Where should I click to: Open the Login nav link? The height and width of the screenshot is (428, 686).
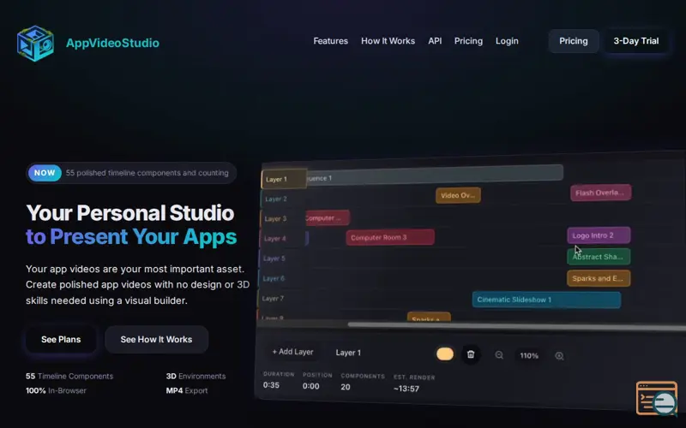507,41
